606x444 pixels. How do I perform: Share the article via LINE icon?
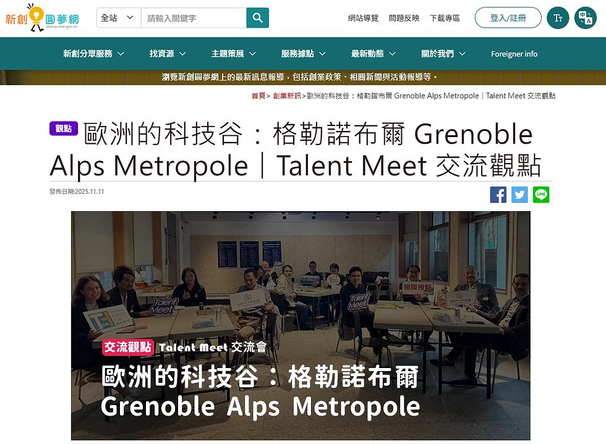tap(540, 195)
